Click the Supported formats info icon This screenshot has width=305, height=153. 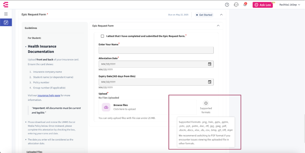coord(206,103)
